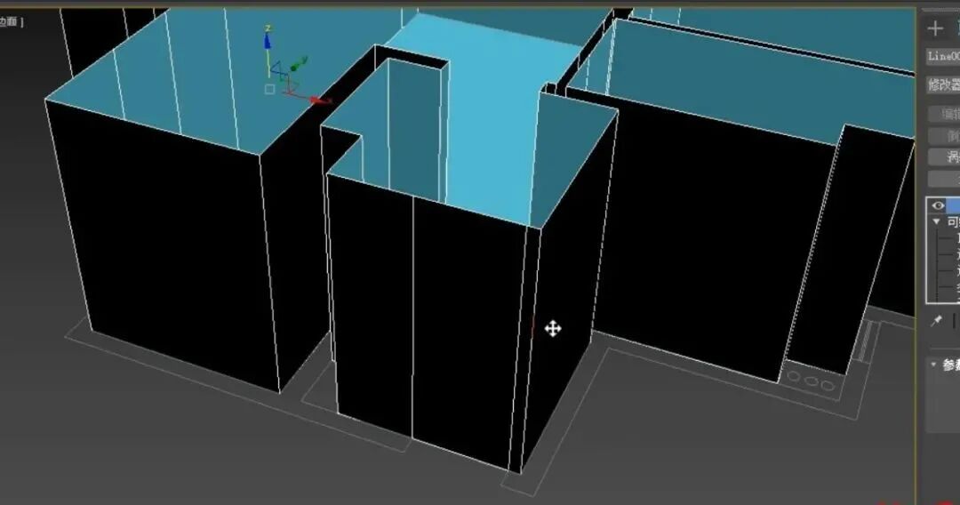
Task: Collapse the 参数 rollout arrow
Action: pos(933,365)
